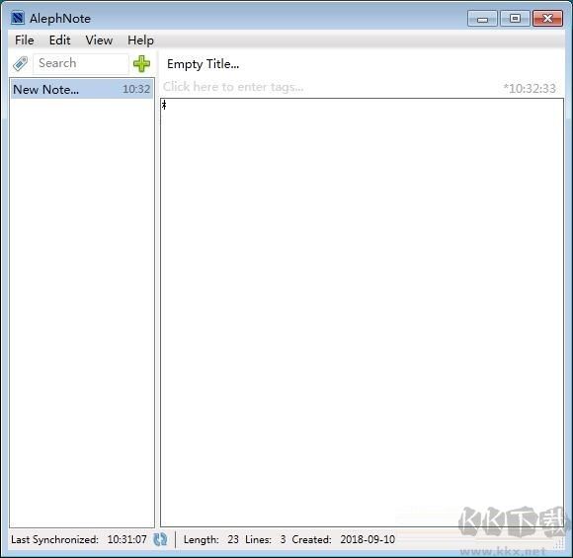The image size is (573, 558).
Task: Open the File menu
Action: 24,40
